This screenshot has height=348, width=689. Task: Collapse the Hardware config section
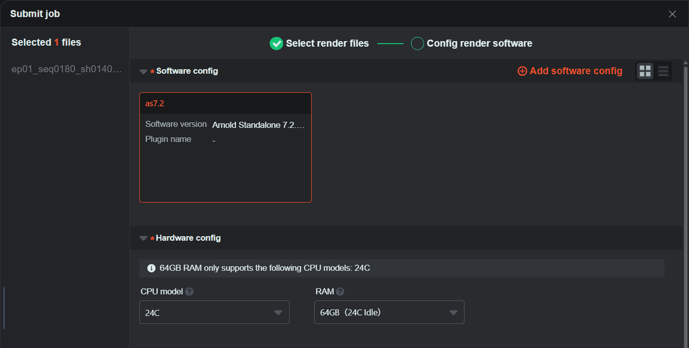pos(143,238)
